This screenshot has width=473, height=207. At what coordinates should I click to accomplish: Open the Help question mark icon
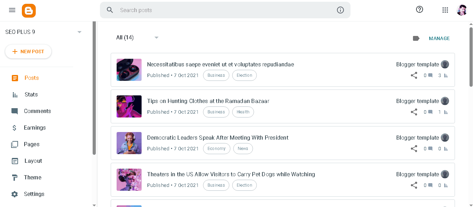[x=420, y=10]
